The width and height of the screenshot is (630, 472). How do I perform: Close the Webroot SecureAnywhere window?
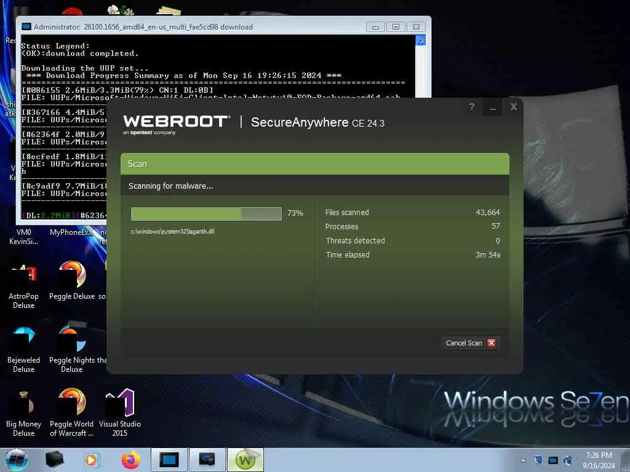pos(514,107)
